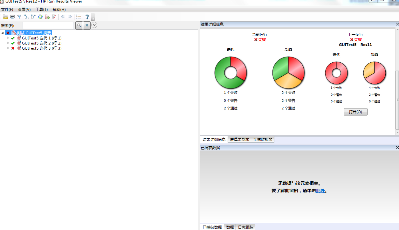Click green check icon of 迭代 1 row

[13, 38]
